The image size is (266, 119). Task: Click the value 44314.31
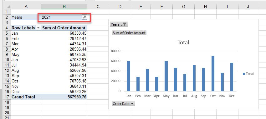78,44
